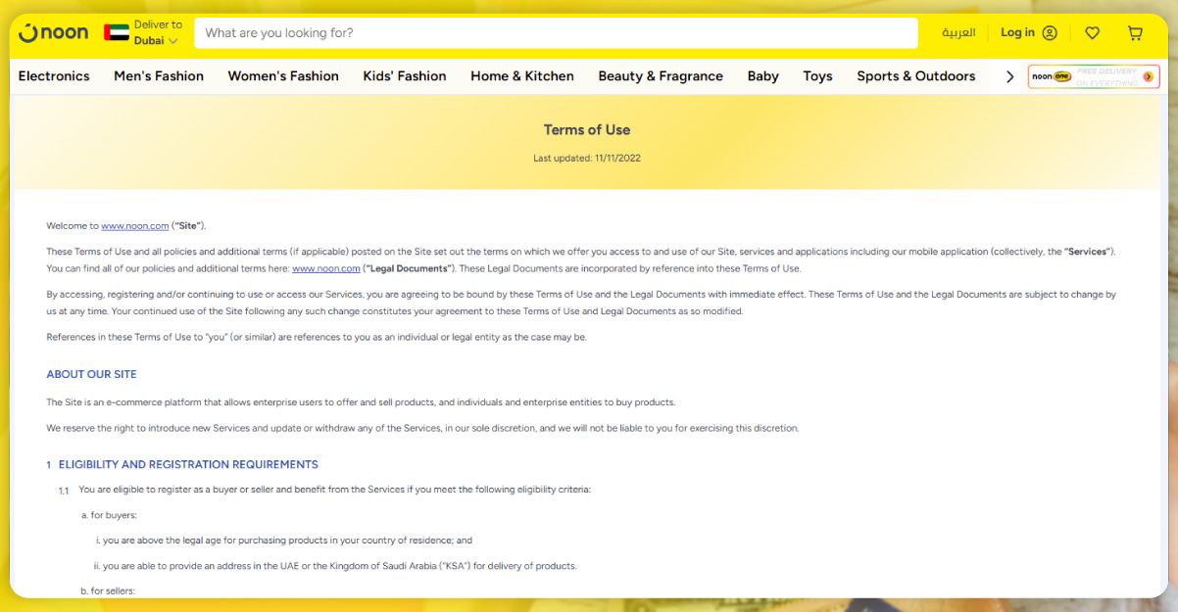Click the noon One free delivery banner

[x=1093, y=76]
